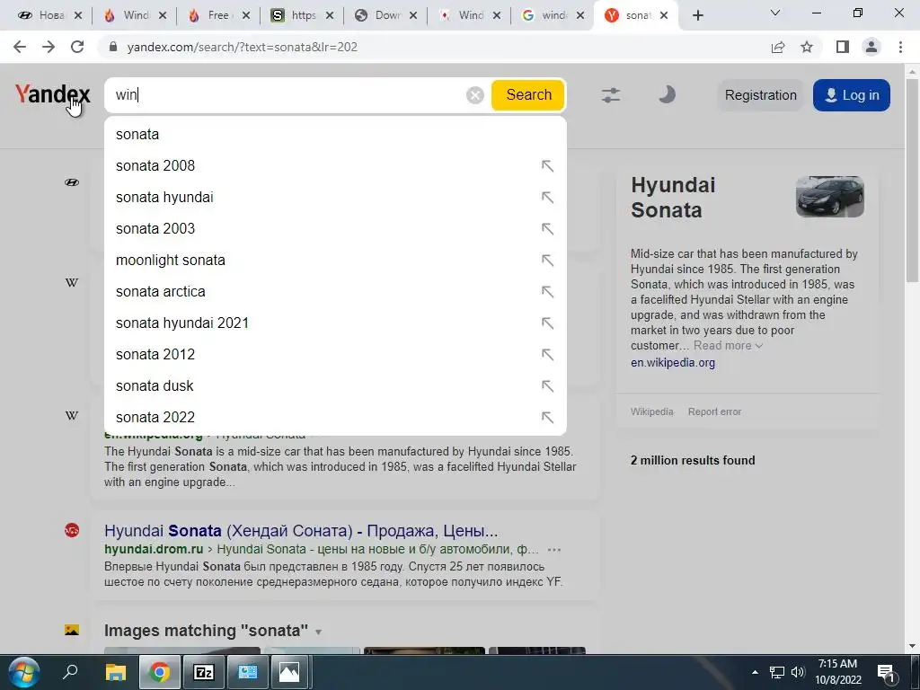This screenshot has width=920, height=690.
Task: Open en.wikipedia.org link in info card
Action: pos(672,363)
